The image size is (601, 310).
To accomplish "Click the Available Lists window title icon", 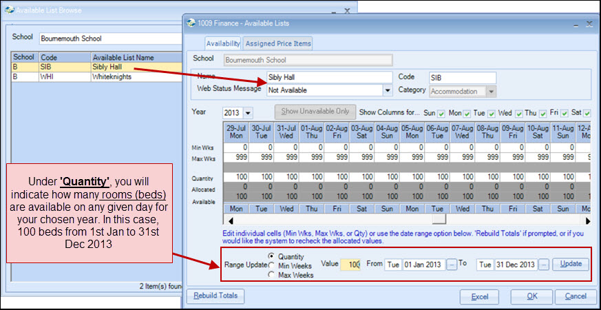I will point(191,23).
